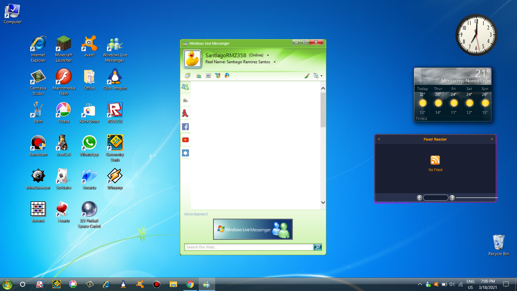Select the Camtasia Studio desktop icon
This screenshot has width=517, height=291.
[x=38, y=82]
